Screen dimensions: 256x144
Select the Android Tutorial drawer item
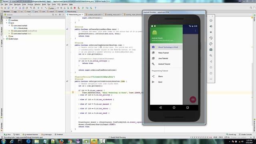166,64
